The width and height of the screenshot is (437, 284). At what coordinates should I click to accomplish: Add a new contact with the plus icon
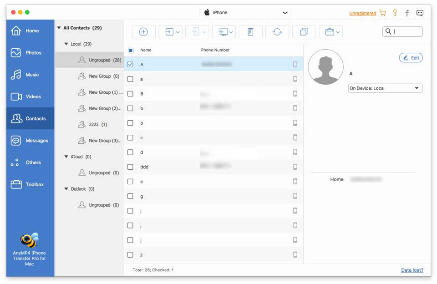(143, 31)
